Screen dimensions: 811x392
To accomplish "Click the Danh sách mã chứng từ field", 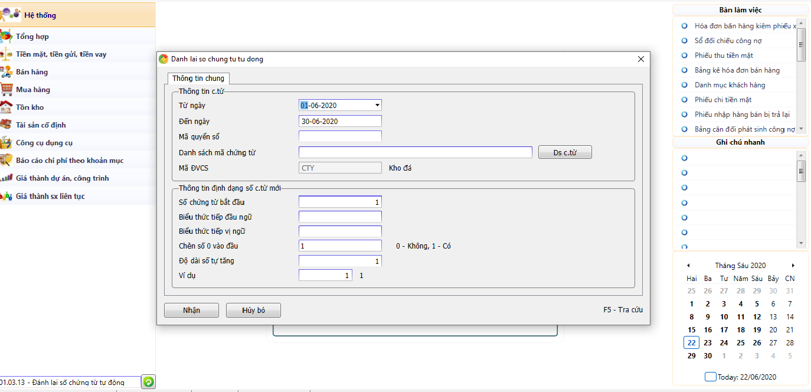I will (416, 152).
